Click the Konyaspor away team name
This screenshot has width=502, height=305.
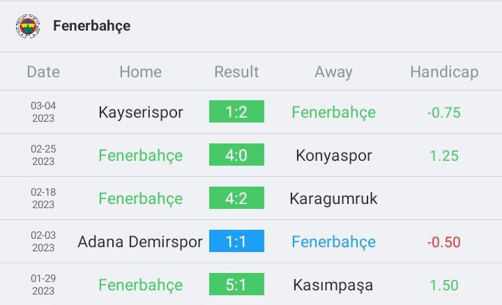pyautogui.click(x=333, y=156)
